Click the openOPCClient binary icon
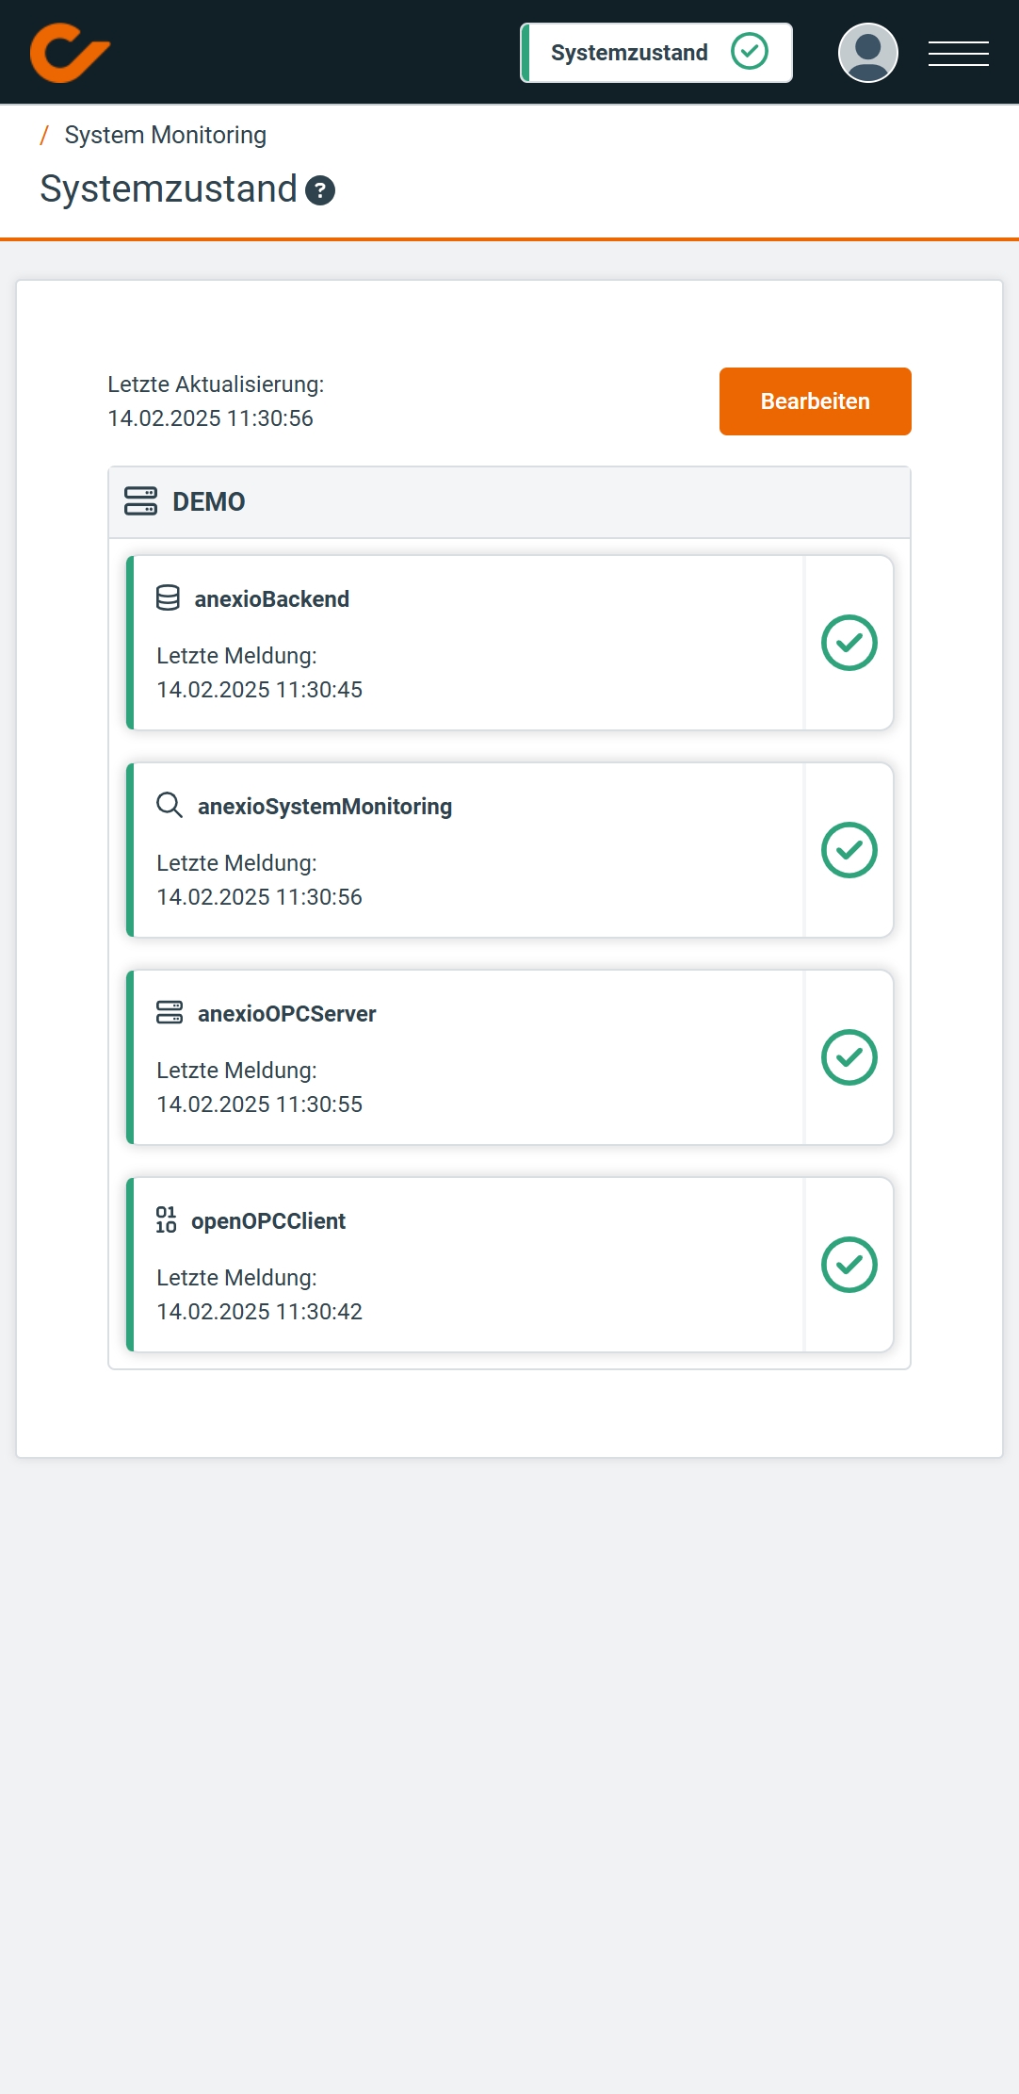 (167, 1220)
